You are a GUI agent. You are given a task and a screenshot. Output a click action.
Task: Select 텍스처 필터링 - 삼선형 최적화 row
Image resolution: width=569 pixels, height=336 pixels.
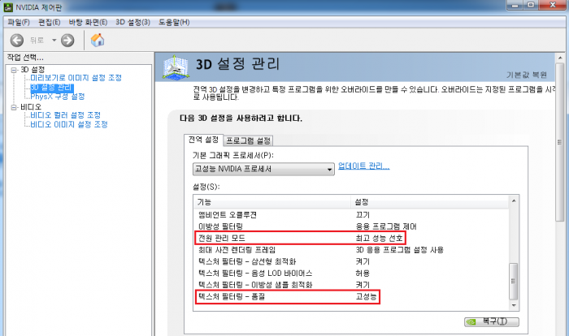point(351,261)
